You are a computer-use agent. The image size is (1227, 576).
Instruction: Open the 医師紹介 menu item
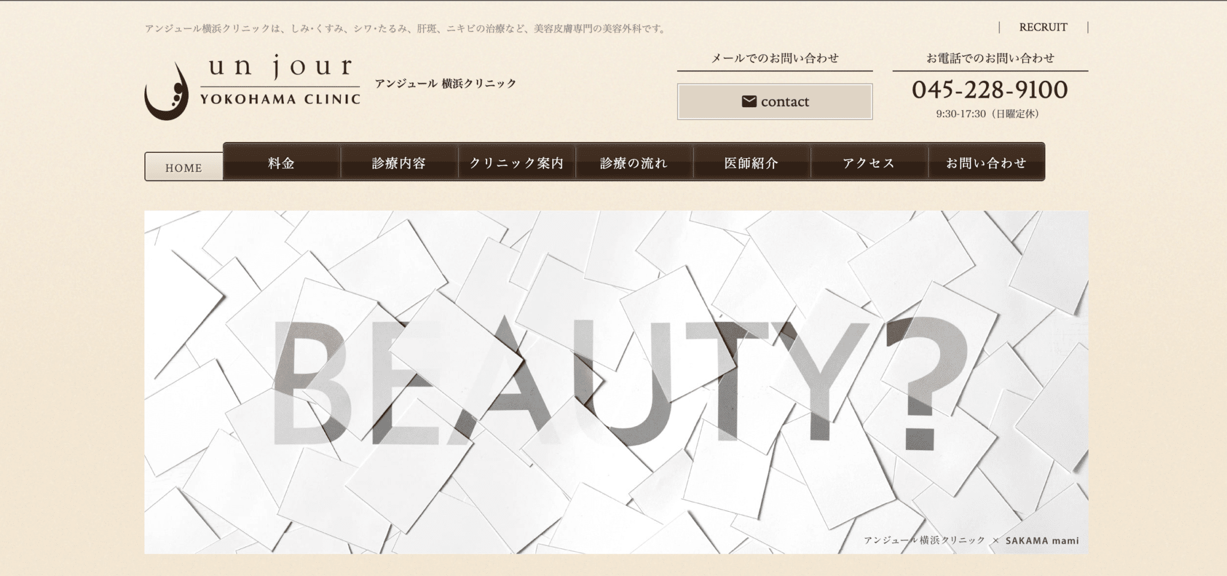[x=751, y=162]
